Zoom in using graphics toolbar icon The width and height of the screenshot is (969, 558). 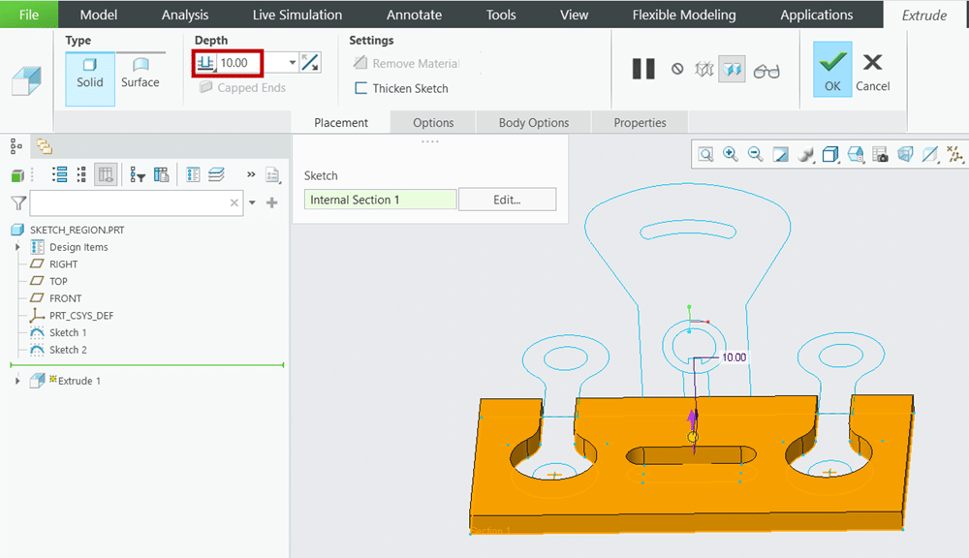pos(731,154)
